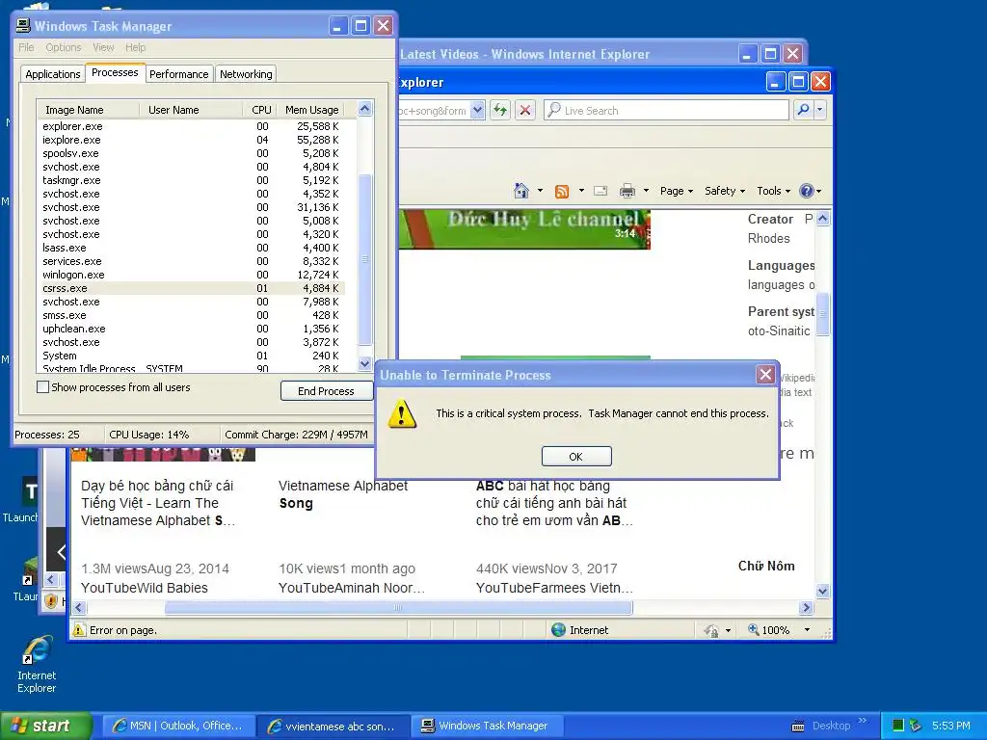
Task: Click the Home icon in IE toolbar
Action: 521,190
